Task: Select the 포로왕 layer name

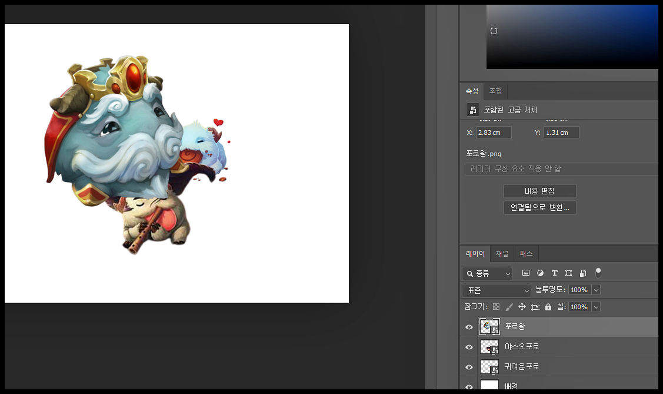Action: point(515,326)
